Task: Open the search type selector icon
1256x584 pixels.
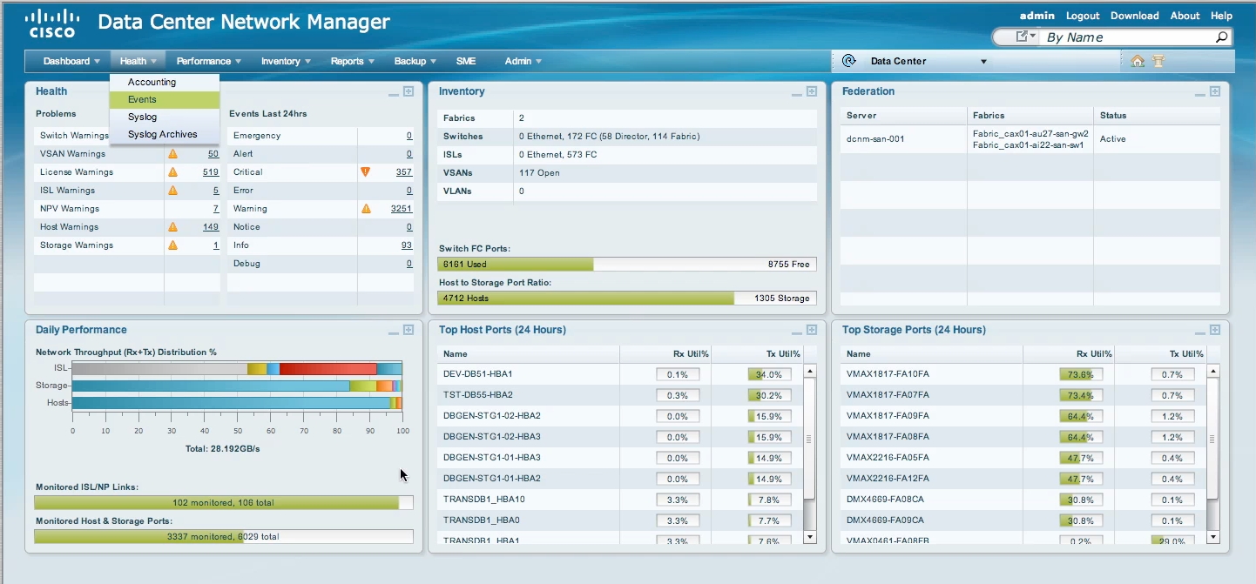Action: click(x=1026, y=37)
